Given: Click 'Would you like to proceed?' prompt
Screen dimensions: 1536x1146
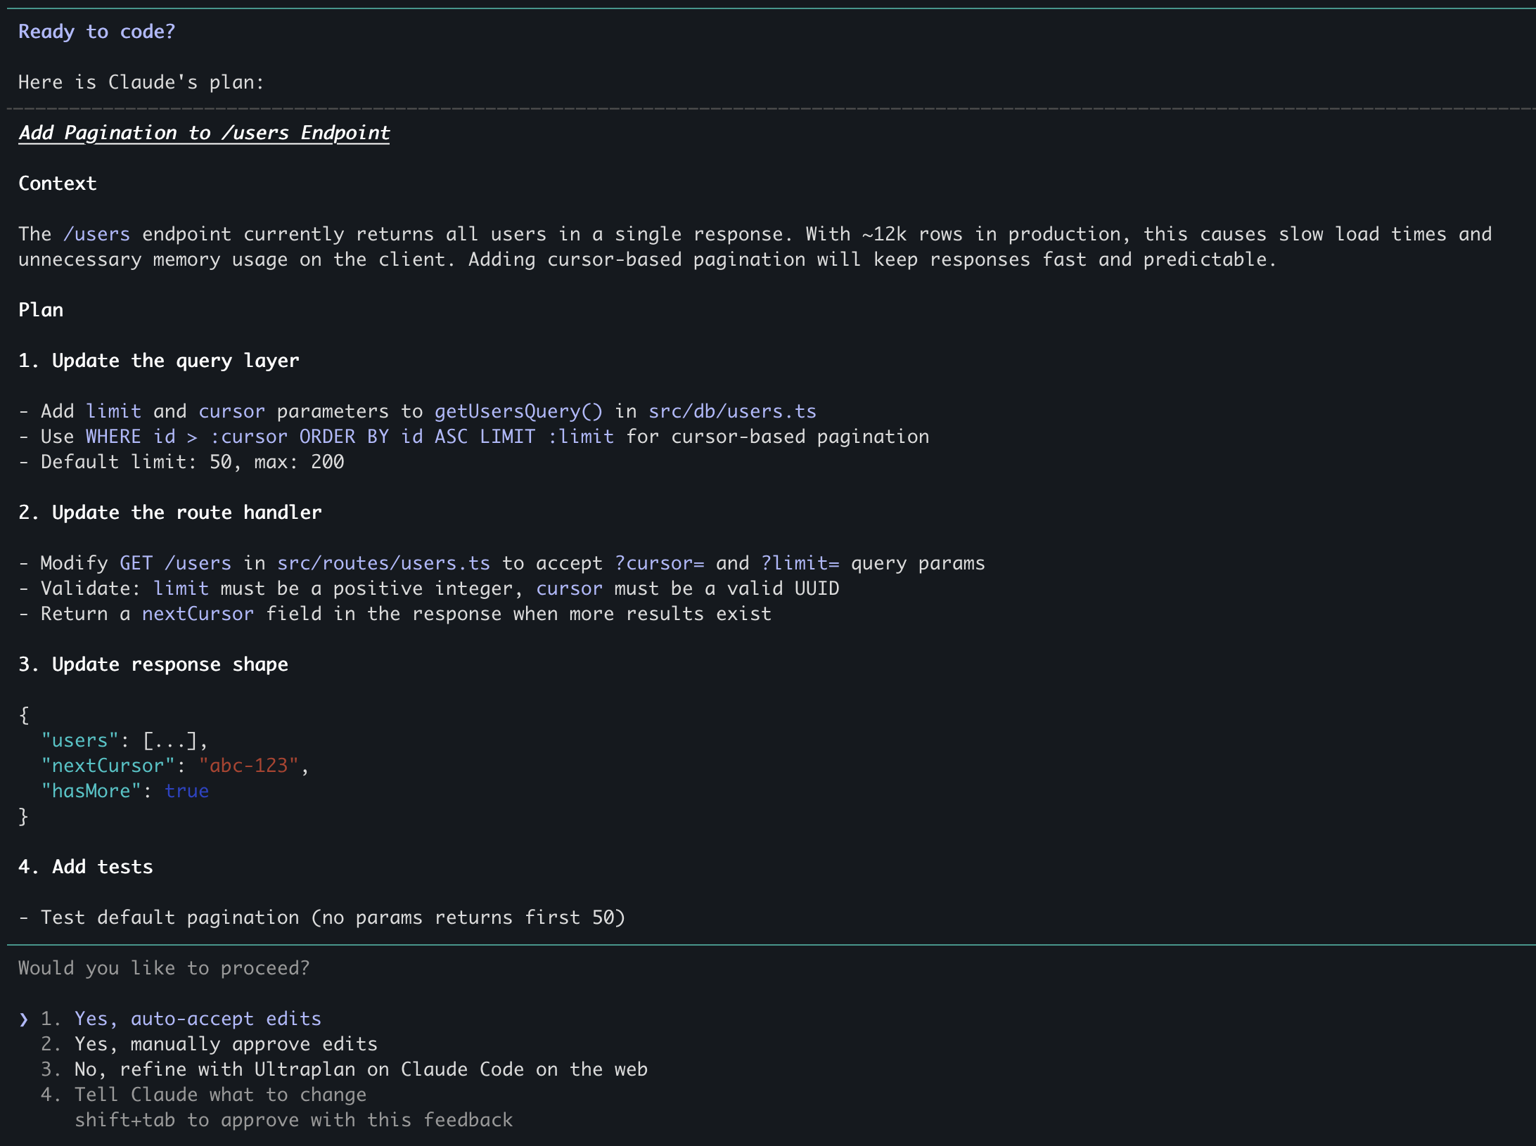Looking at the screenshot, I should [x=164, y=968].
